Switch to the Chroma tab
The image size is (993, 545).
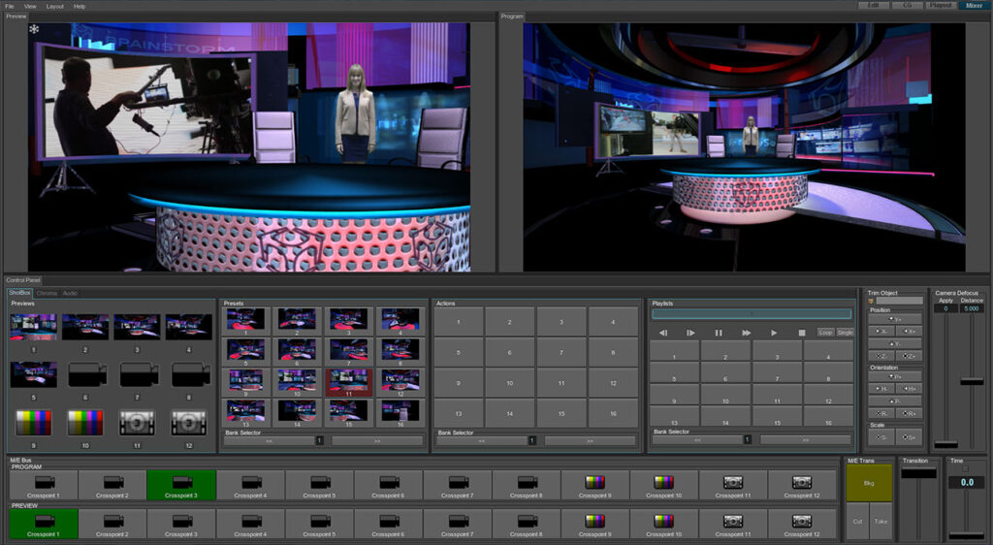(47, 293)
